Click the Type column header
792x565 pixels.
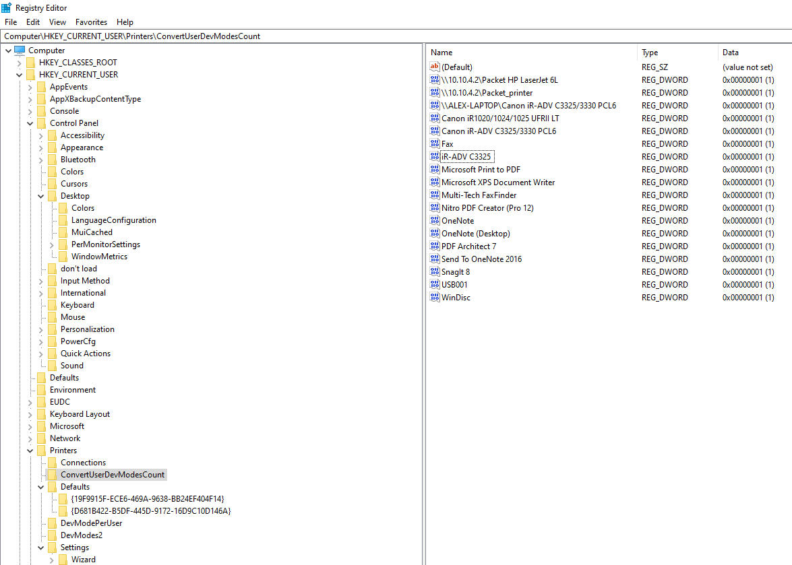[677, 53]
